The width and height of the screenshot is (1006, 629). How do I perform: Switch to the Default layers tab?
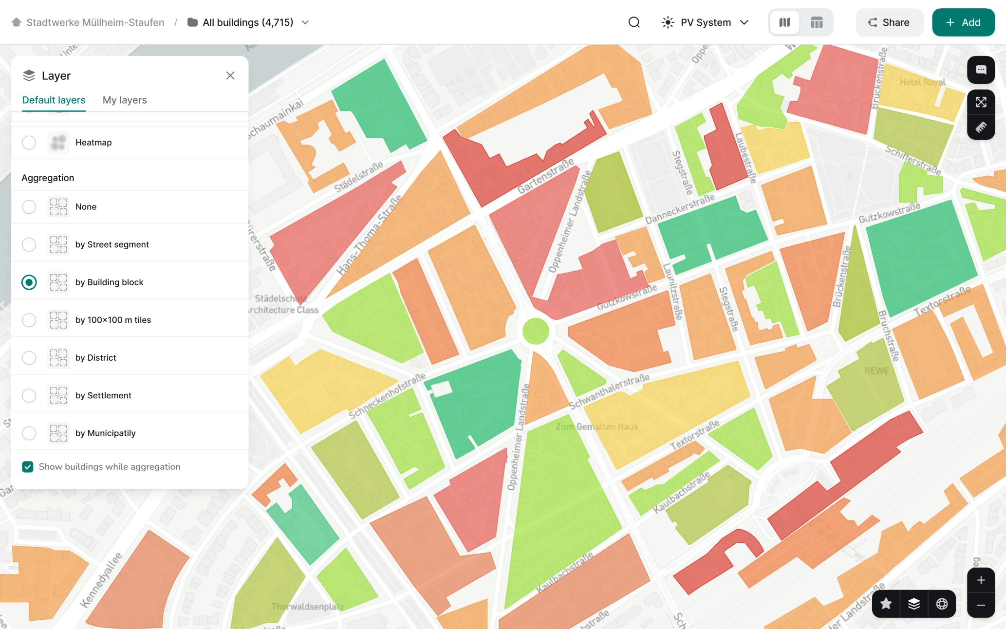(54, 100)
